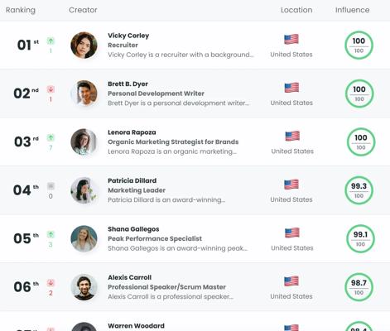The image size is (390, 331).
Task: Open Alexis Carroll's avatar image
Action: (x=84, y=287)
